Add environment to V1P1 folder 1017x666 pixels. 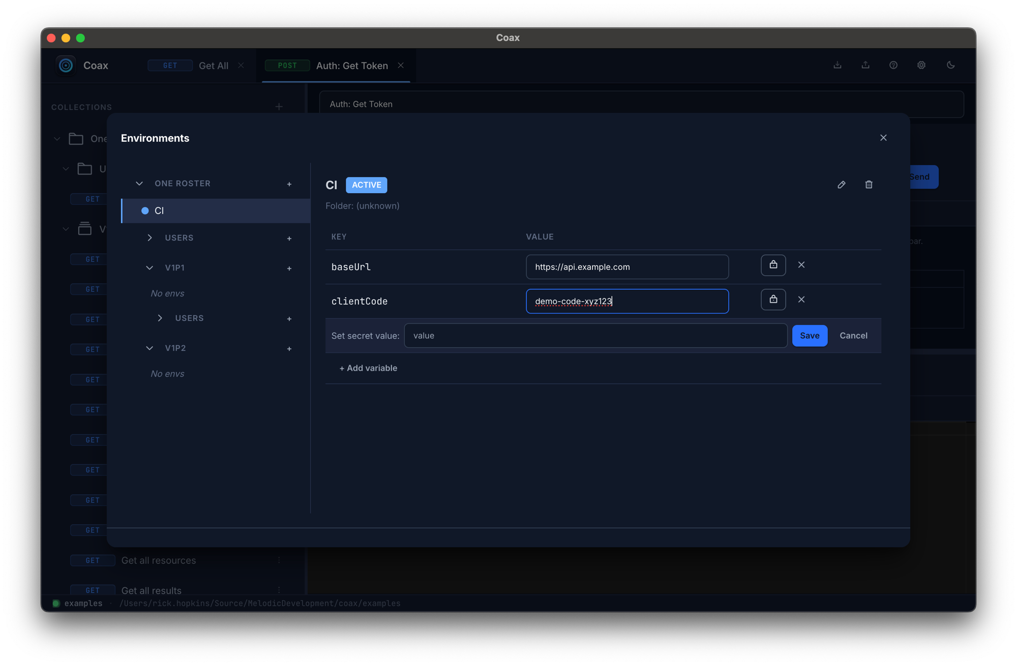click(289, 268)
